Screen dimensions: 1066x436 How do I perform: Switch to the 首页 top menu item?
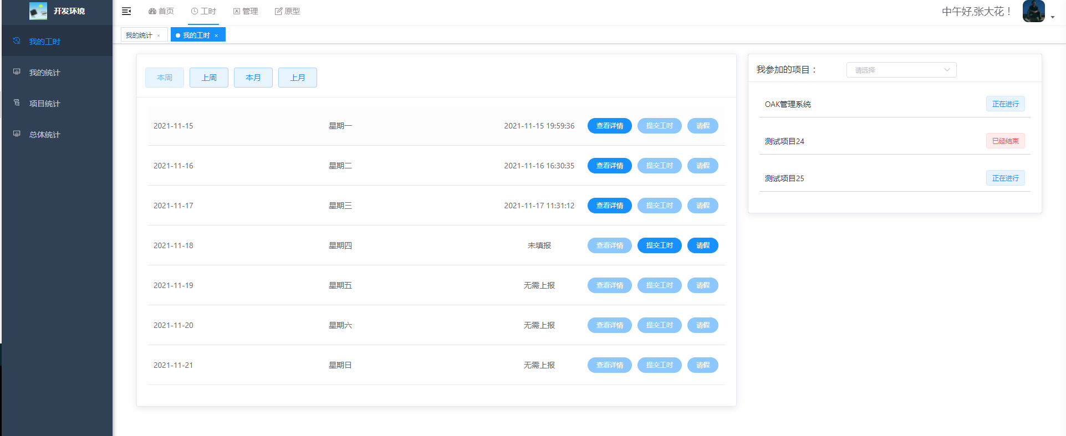click(x=161, y=11)
